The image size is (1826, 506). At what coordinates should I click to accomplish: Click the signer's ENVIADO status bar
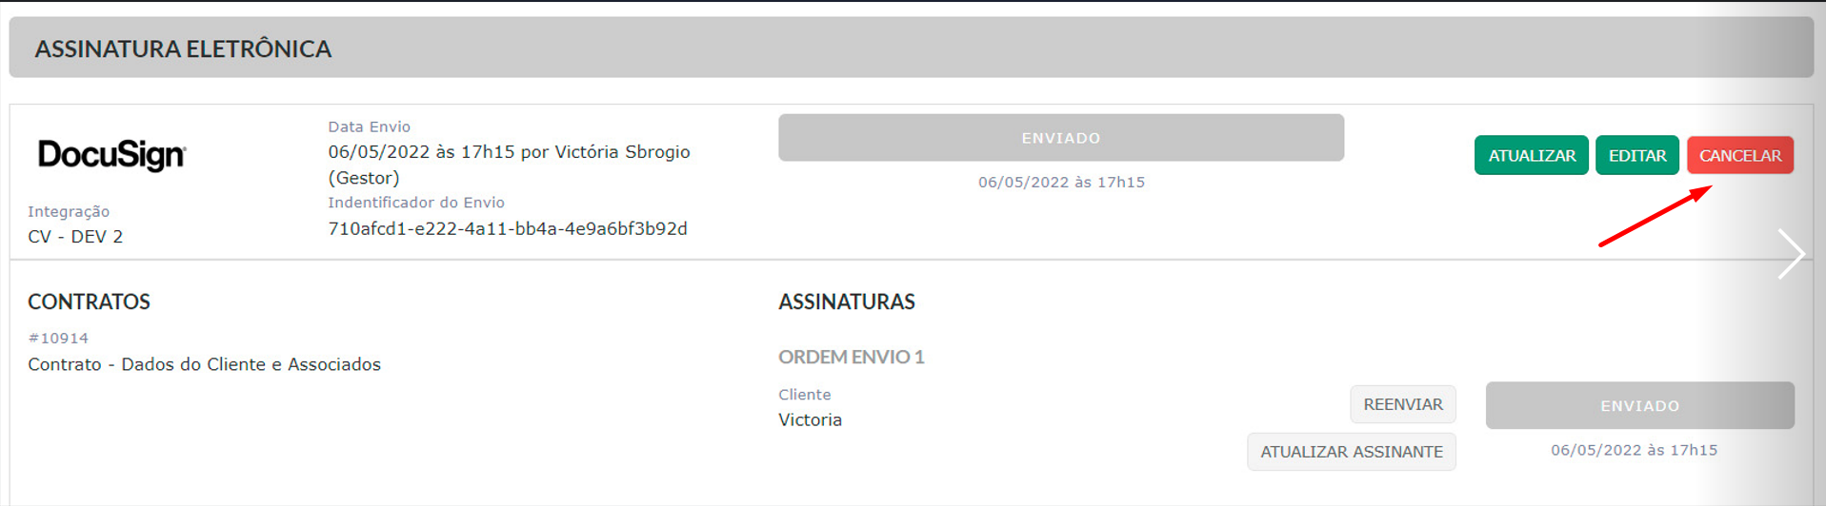(1639, 405)
